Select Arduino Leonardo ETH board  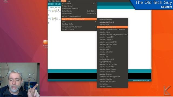pyautogui.click(x=112, y=42)
